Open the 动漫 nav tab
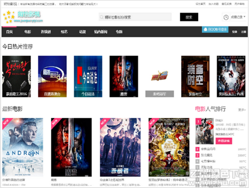Image resolution: width=249 pixels, height=188 pixels. pyautogui.click(x=82, y=32)
